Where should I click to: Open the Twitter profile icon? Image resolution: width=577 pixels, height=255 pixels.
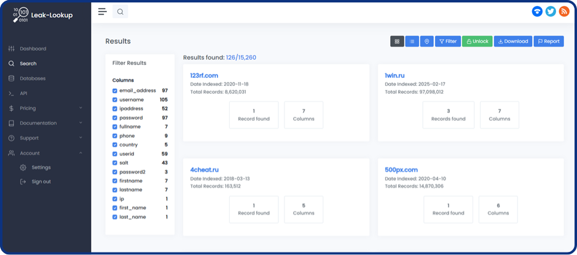click(x=551, y=12)
